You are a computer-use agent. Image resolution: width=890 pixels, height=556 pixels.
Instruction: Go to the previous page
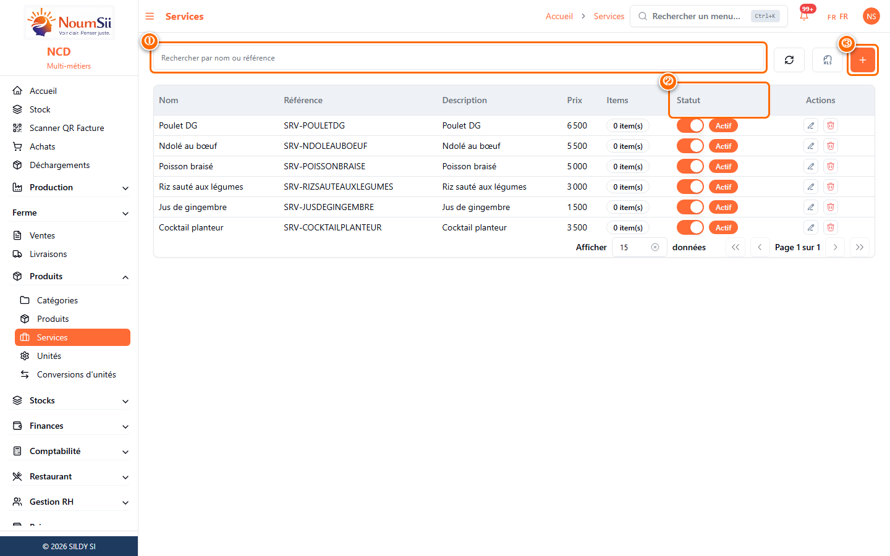(x=760, y=247)
